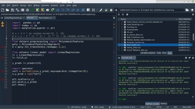Close the LinearRegression.py tab
The height and width of the screenshot is (109, 195).
24,18
